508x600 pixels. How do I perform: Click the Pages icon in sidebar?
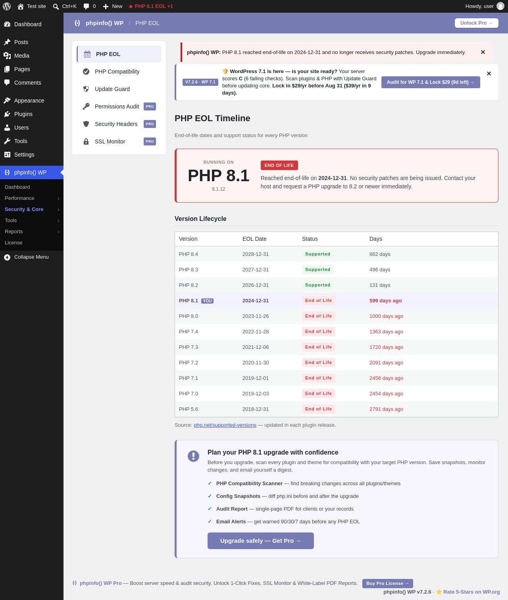click(7, 69)
